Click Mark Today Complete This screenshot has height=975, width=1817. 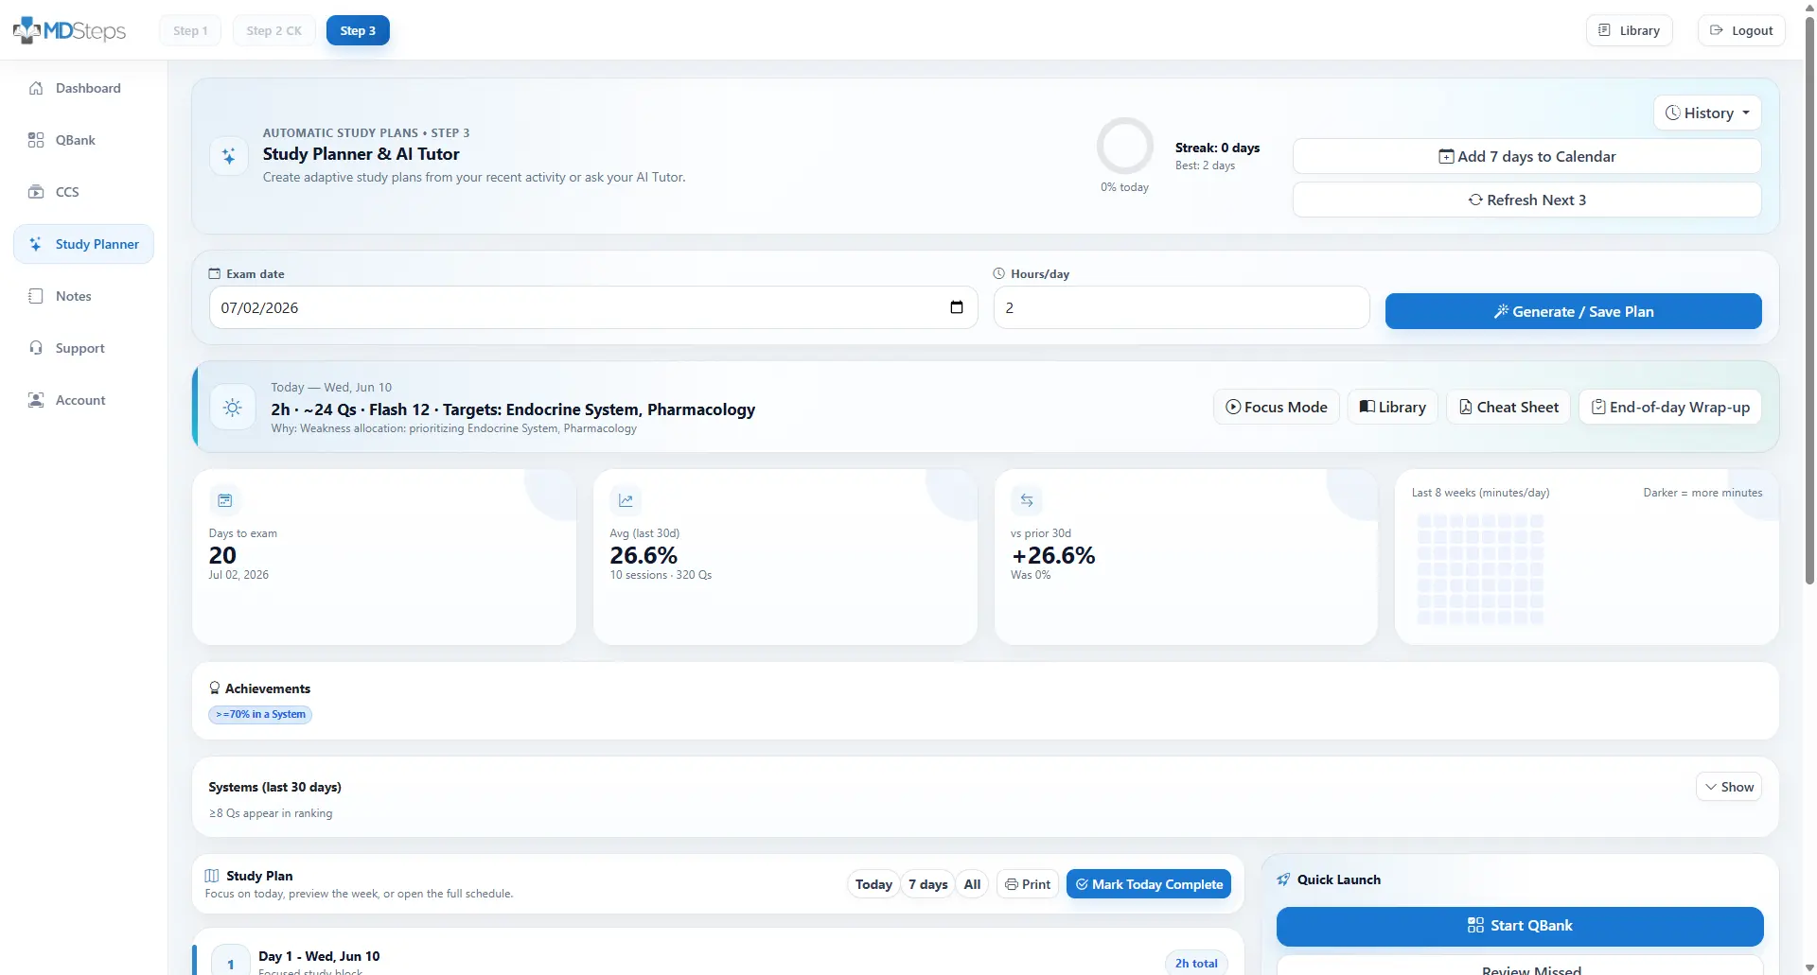tap(1149, 884)
